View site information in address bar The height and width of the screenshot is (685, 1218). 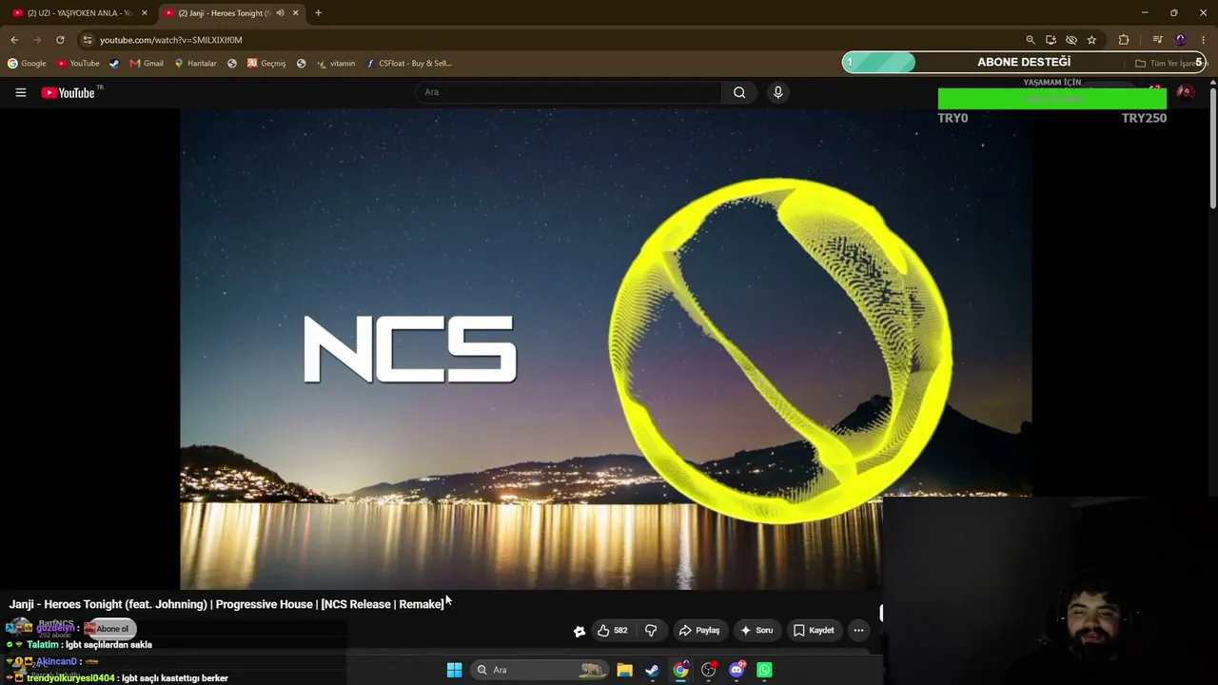pyautogui.click(x=87, y=40)
